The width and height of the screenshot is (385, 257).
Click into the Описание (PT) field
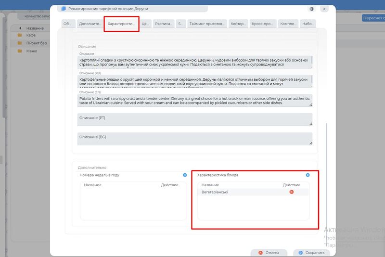pyautogui.click(x=194, y=119)
